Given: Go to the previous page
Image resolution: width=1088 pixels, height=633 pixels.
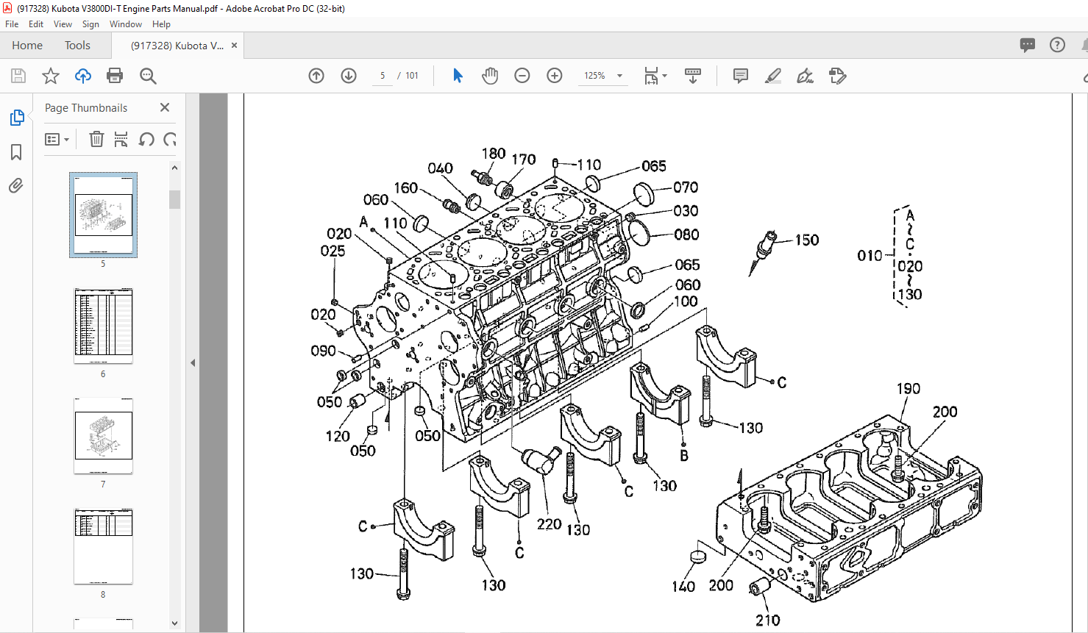Looking at the screenshot, I should 316,76.
